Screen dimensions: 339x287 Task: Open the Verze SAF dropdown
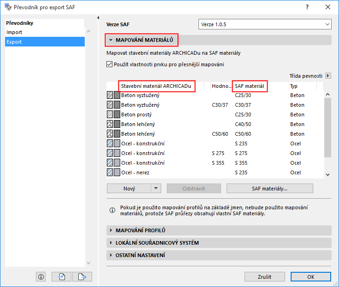(x=265, y=24)
